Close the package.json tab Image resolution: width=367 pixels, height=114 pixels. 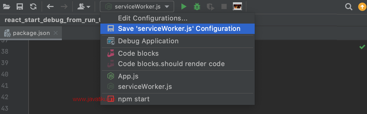55,33
